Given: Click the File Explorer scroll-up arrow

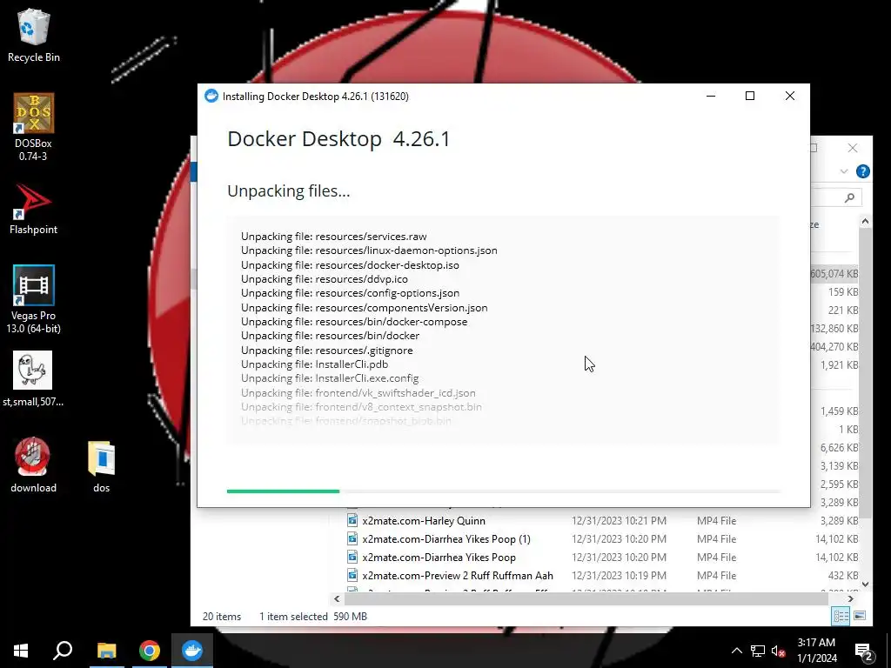Looking at the screenshot, I should pos(865,221).
